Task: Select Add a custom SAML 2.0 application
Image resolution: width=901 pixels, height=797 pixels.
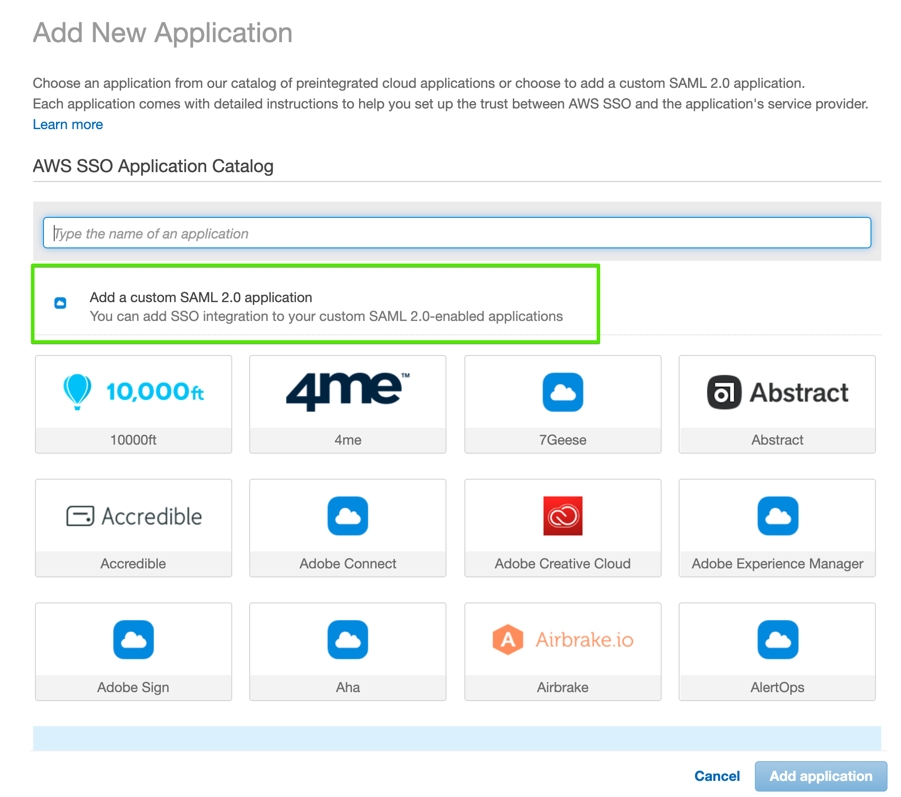Action: click(201, 297)
